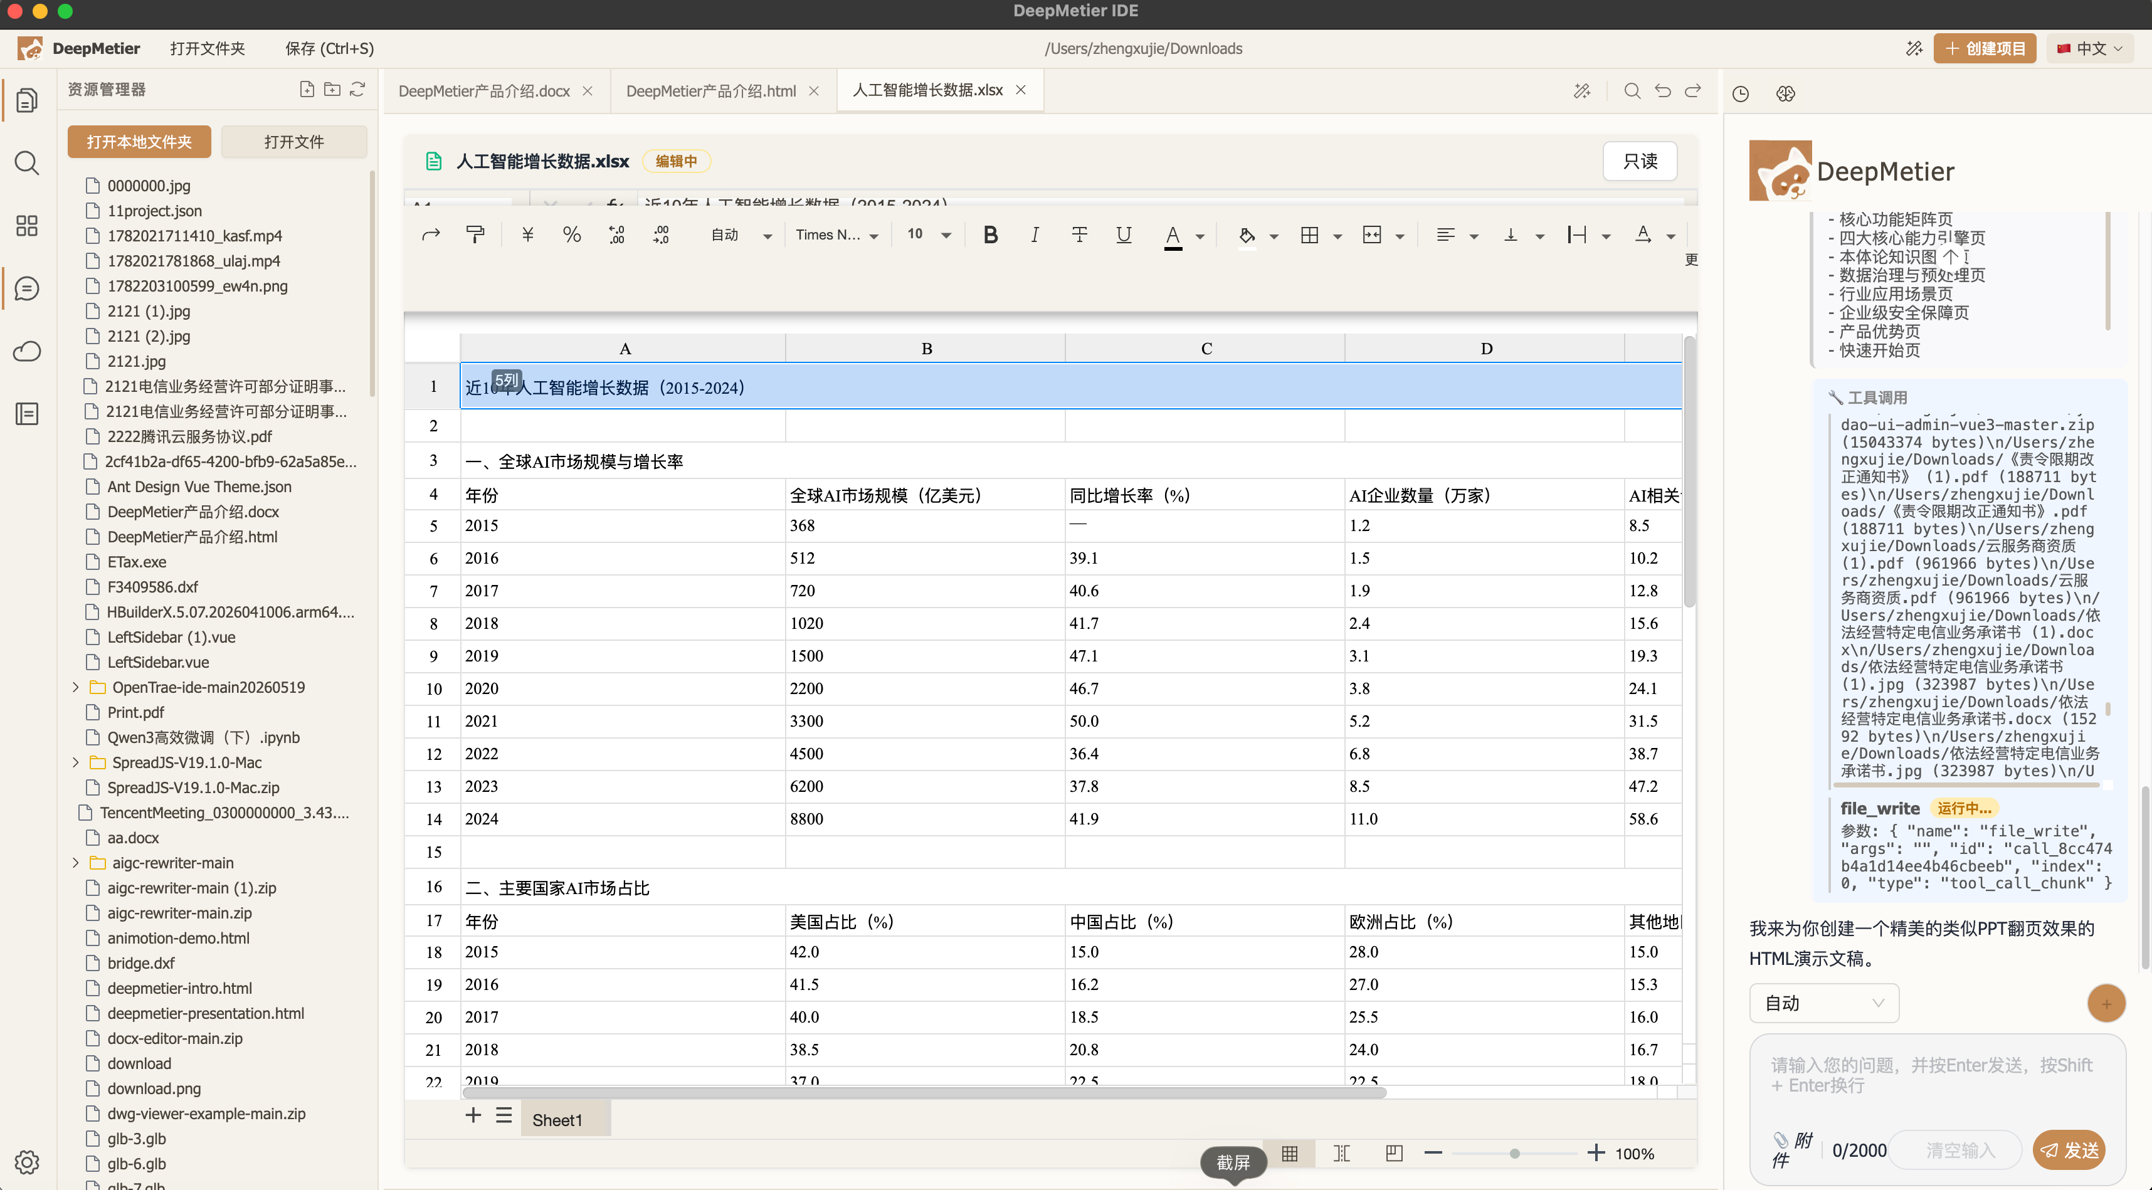
Task: Apply yuan currency format
Action: pos(527,234)
